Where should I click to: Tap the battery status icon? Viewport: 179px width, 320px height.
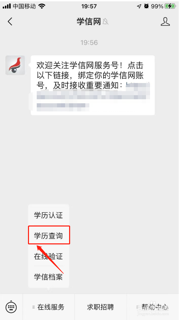170,6
